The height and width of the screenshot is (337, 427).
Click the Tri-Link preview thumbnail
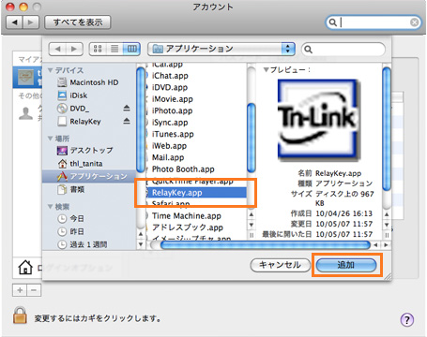tap(318, 119)
